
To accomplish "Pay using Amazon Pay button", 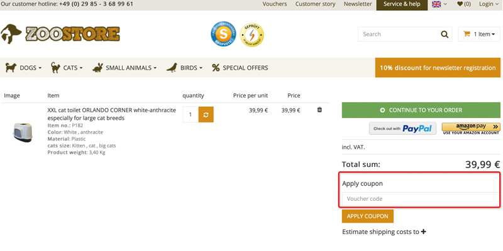I will point(471,128).
